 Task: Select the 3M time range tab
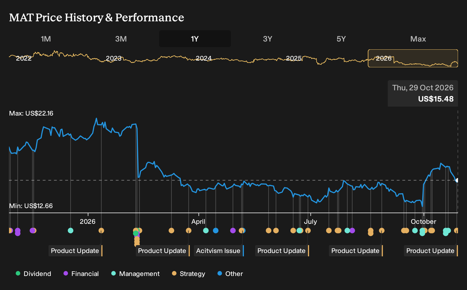(121, 39)
